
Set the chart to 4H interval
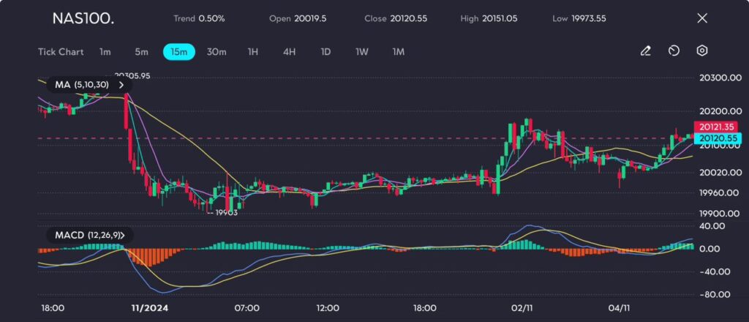289,52
